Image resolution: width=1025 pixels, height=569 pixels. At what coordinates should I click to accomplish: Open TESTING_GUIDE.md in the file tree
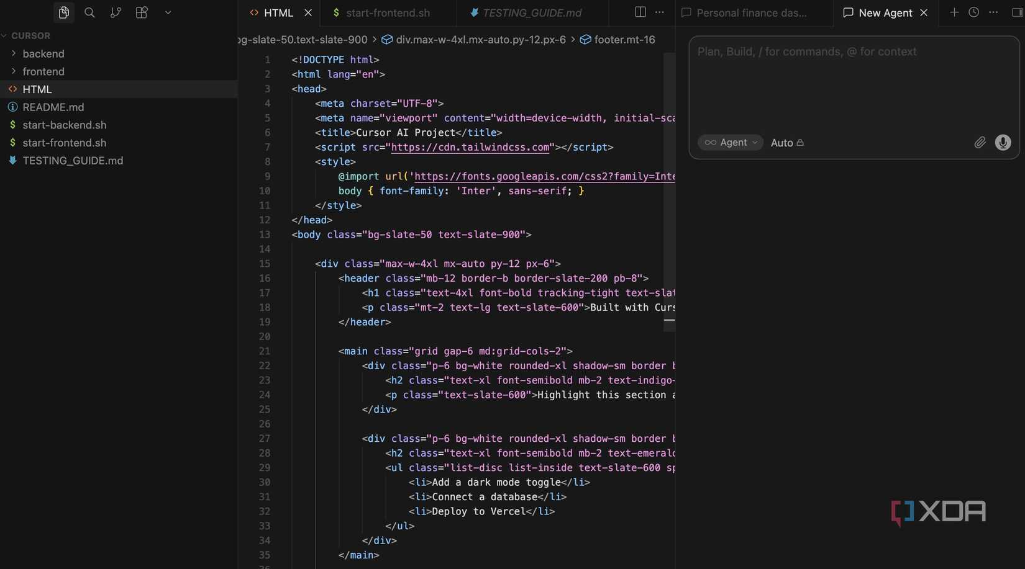119,161
